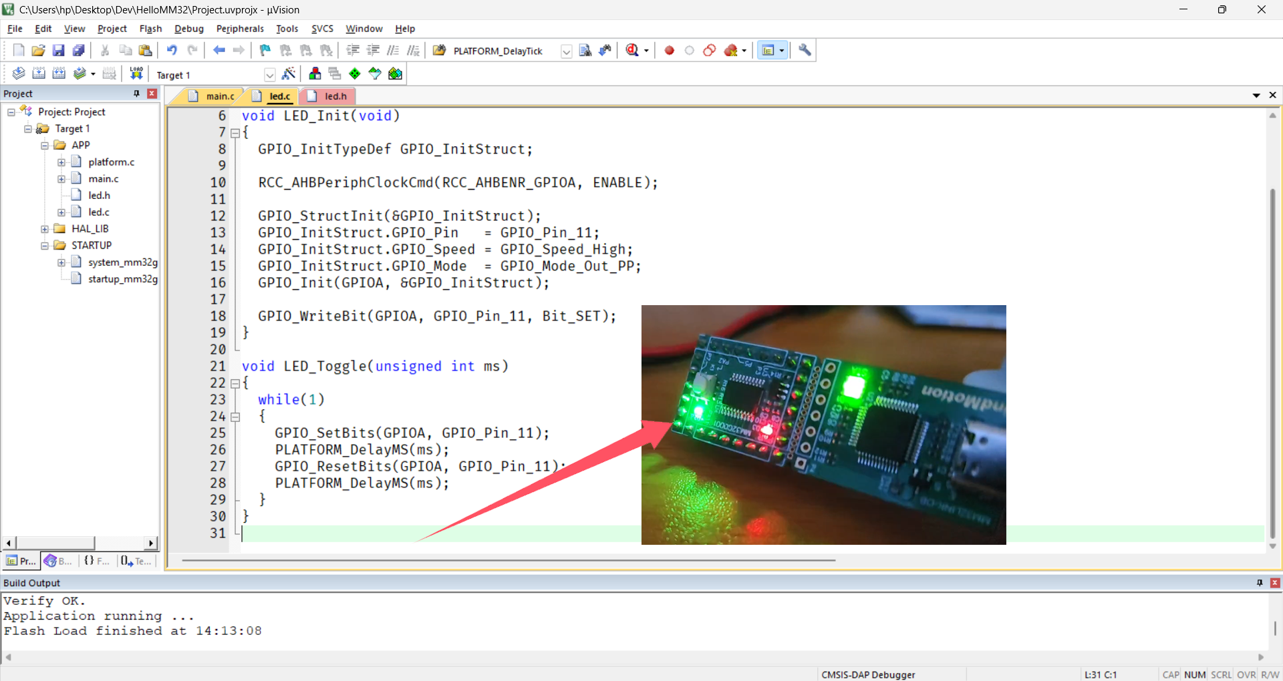Toggle bookmark using the flag icon
Image resolution: width=1283 pixels, height=681 pixels.
tap(265, 51)
